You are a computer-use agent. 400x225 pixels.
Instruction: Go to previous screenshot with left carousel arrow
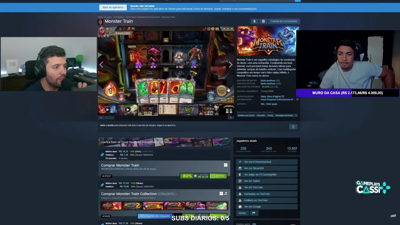(101, 65)
